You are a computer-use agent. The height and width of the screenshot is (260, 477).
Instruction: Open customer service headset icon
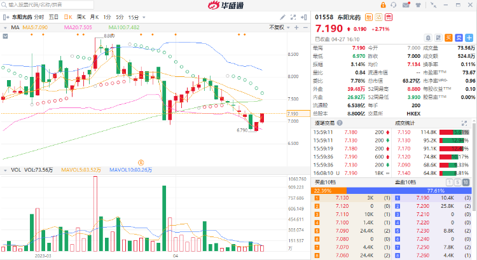pyautogui.click(x=394, y=5)
